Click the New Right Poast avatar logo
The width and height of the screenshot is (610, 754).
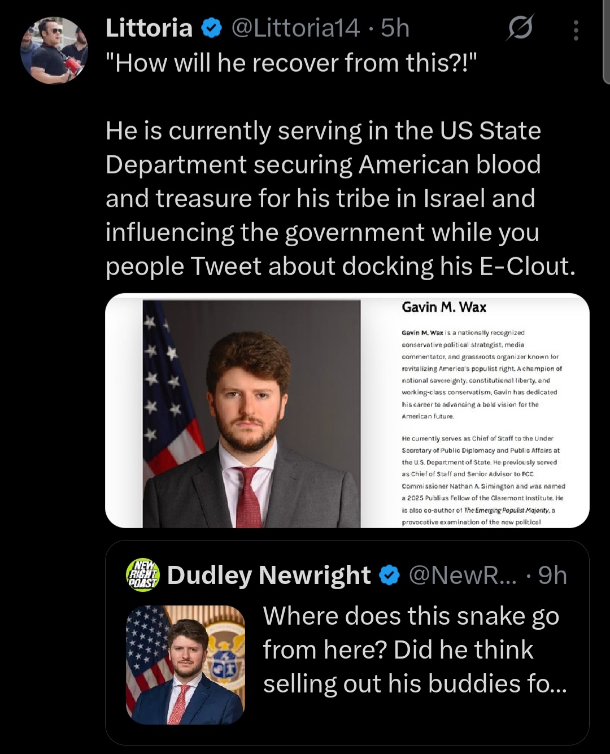coord(142,575)
